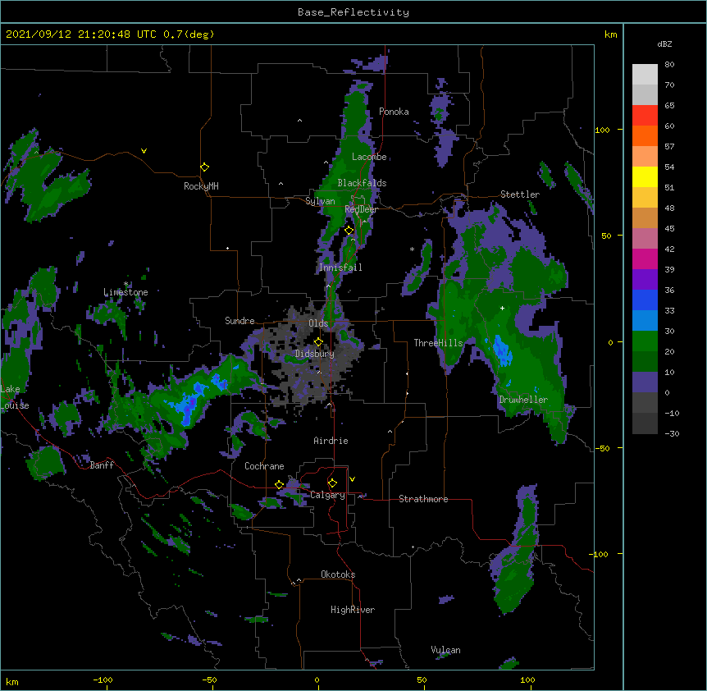Click the Blackfalds label

(x=362, y=183)
